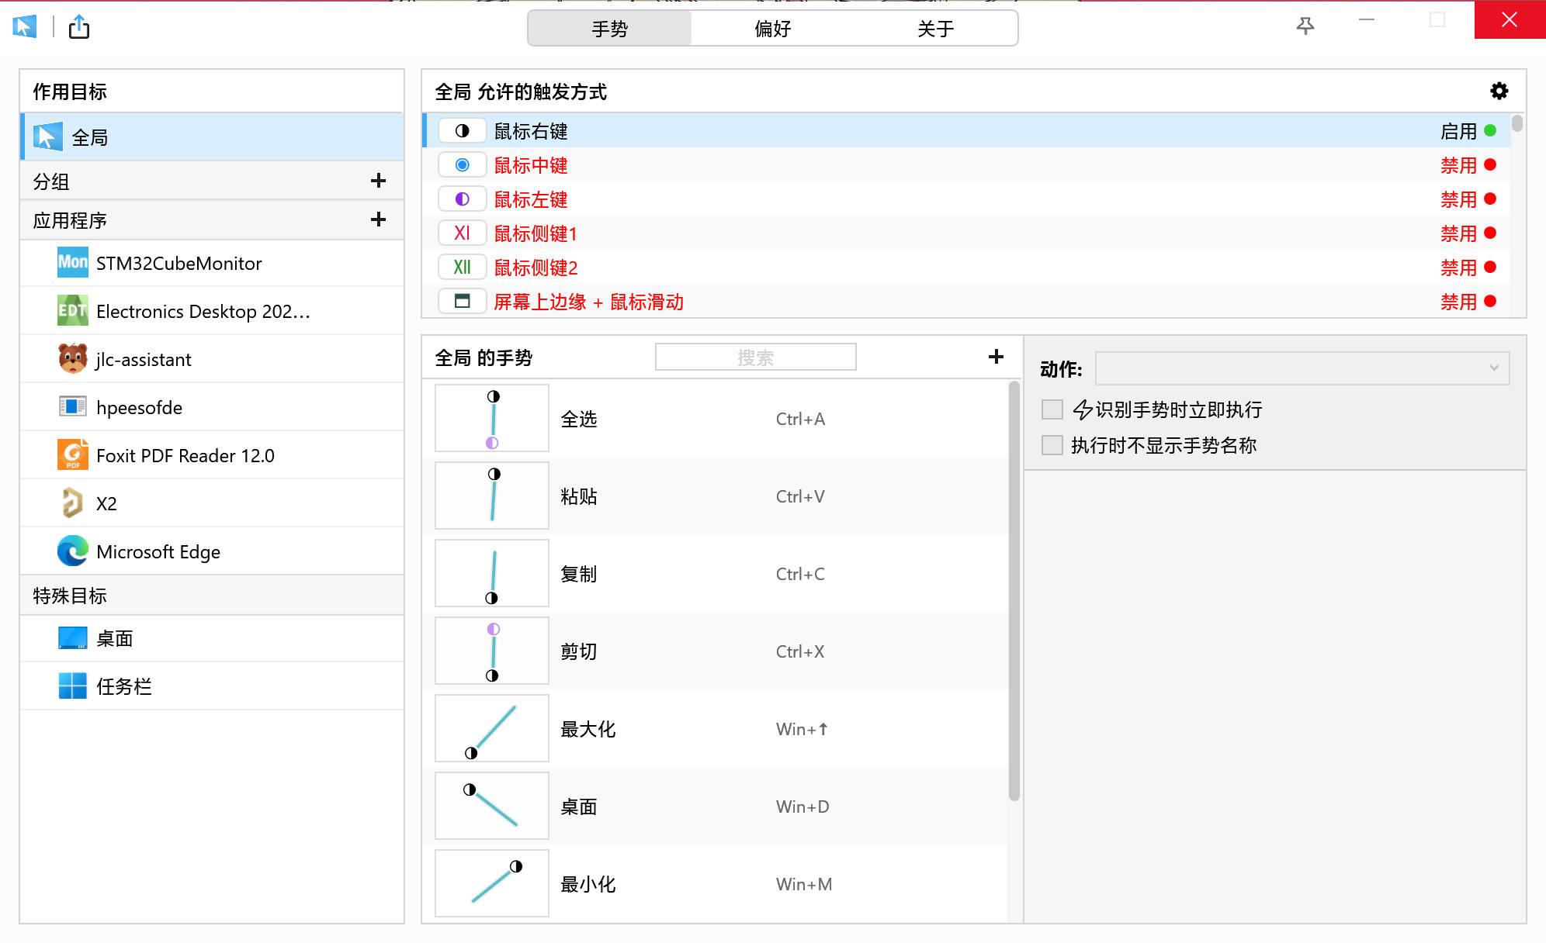Click the gesture list vertical scrollbar
1546x943 pixels.
click(1014, 589)
